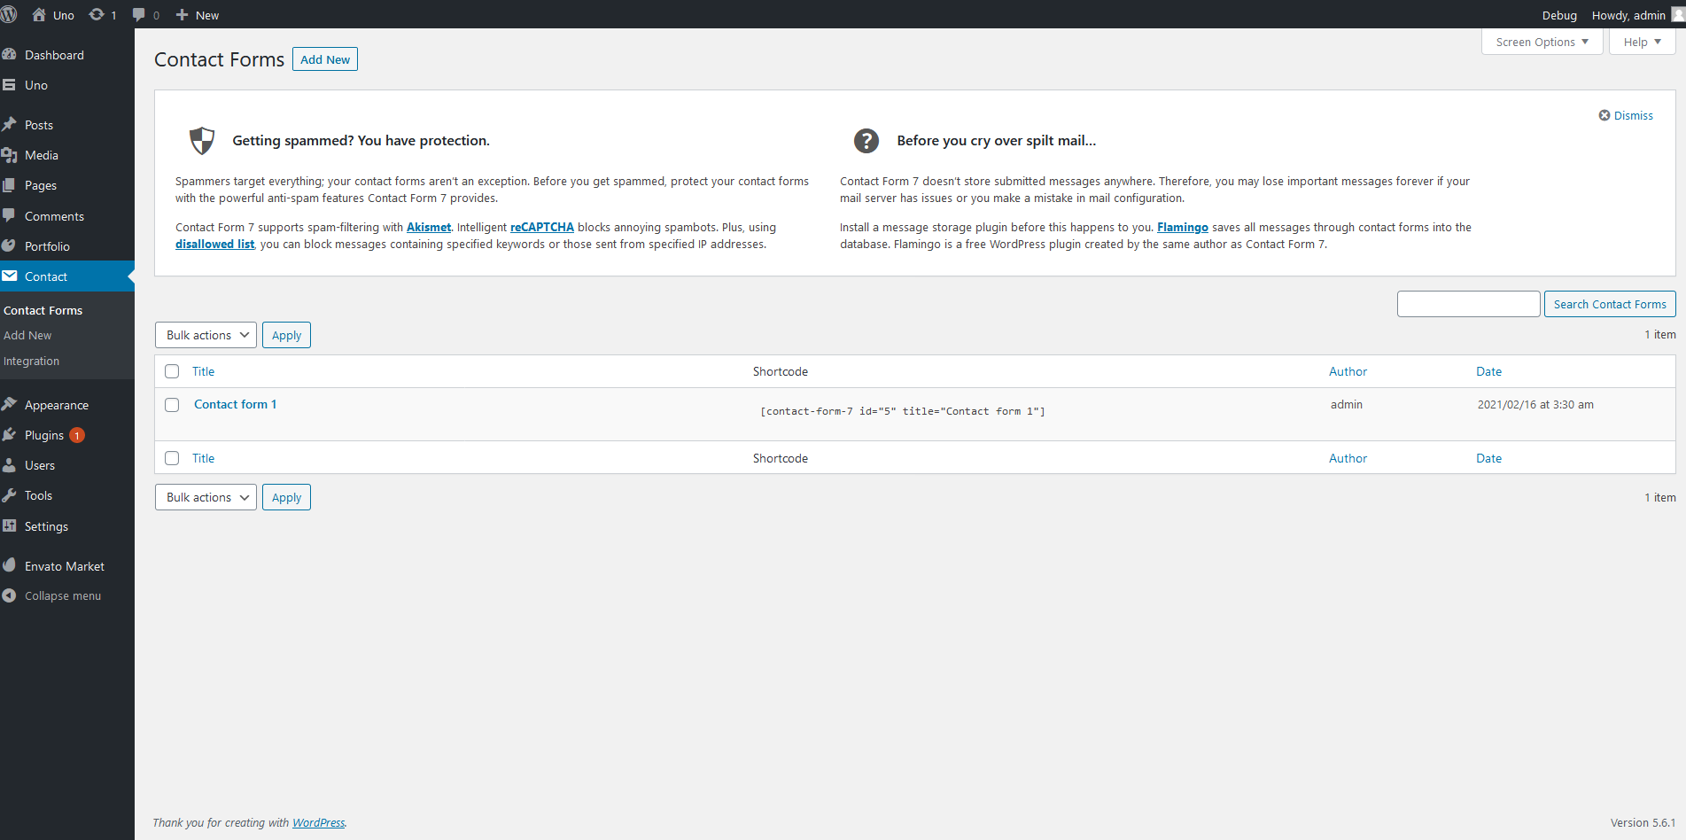The height and width of the screenshot is (840, 1686).
Task: Click the Plugins plug icon
Action: (x=10, y=434)
